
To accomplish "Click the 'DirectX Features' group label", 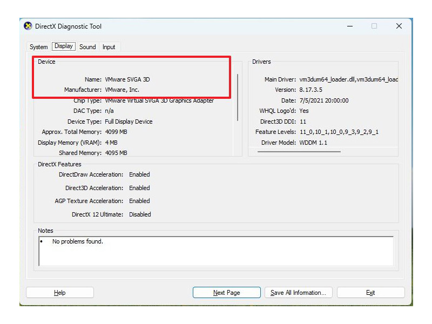I will click(59, 165).
